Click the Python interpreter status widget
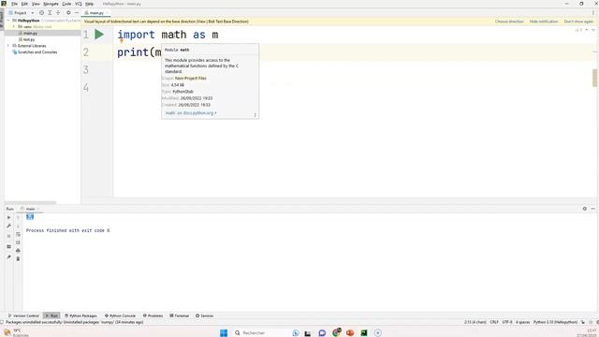Screen dimensions: 599x337 [x=555, y=322]
